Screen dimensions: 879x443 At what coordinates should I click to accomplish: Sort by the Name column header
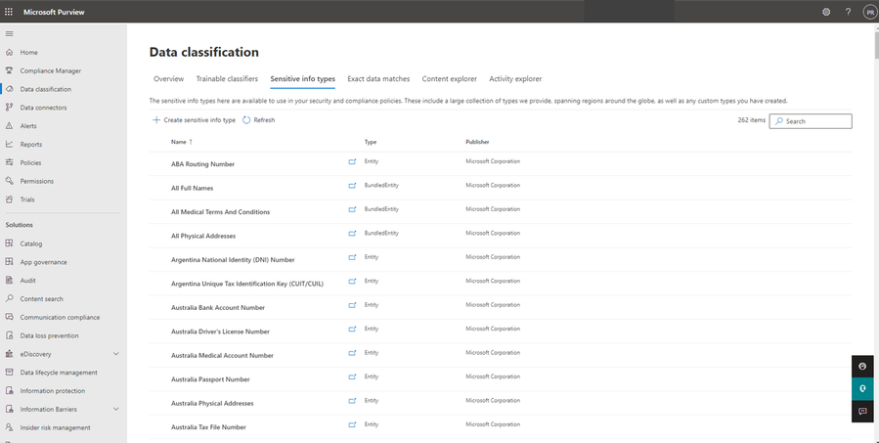pos(179,142)
